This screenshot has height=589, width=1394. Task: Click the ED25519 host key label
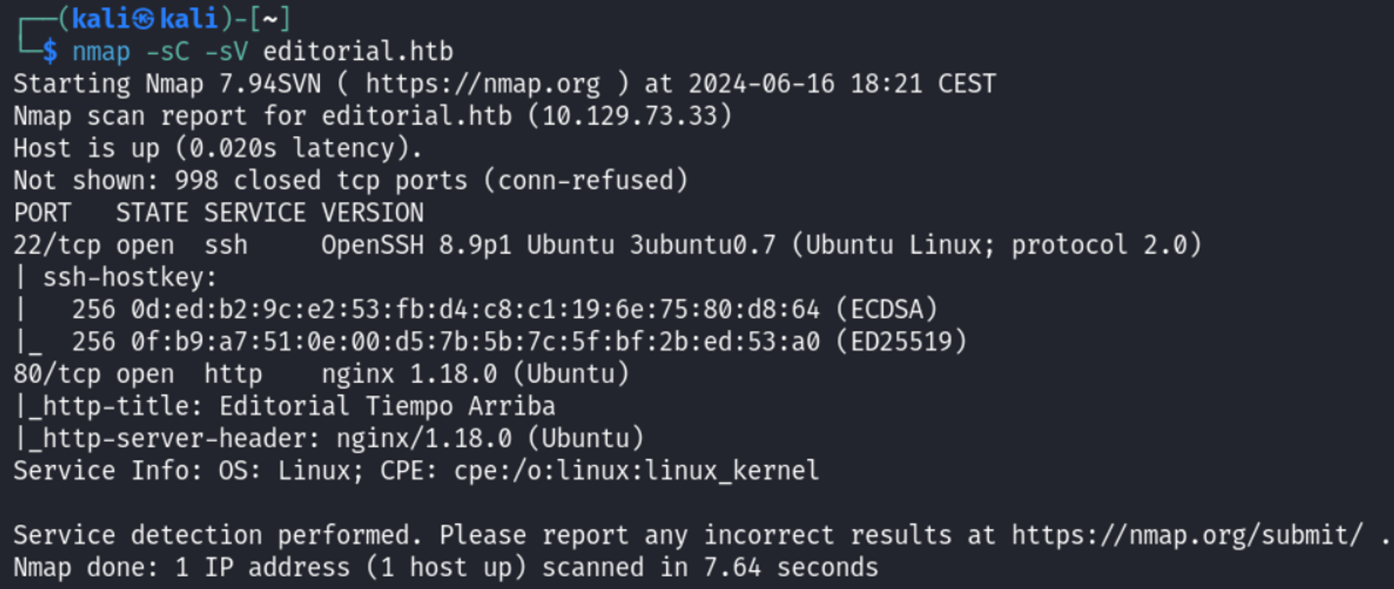pos(901,342)
